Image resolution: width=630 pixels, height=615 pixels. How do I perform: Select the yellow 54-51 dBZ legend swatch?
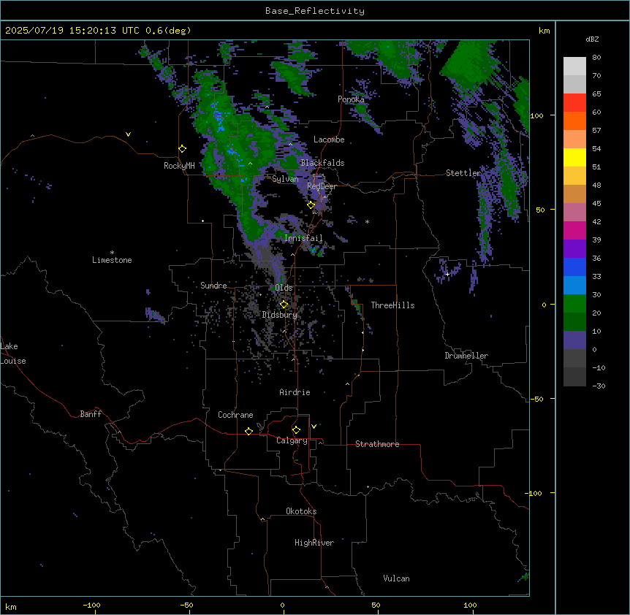point(574,157)
